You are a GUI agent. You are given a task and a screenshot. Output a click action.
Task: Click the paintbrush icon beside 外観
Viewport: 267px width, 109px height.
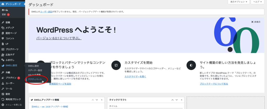point(3,72)
